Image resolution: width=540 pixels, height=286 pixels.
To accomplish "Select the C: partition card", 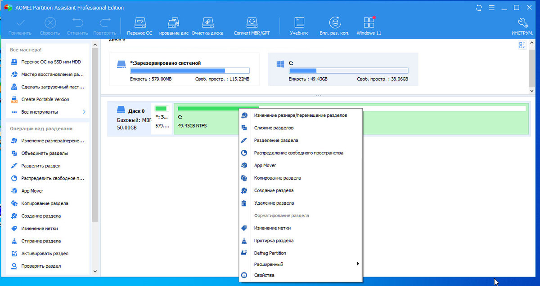I will [x=343, y=69].
